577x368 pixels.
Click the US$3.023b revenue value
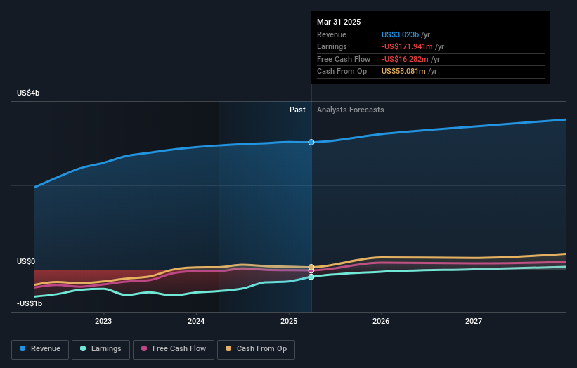400,34
